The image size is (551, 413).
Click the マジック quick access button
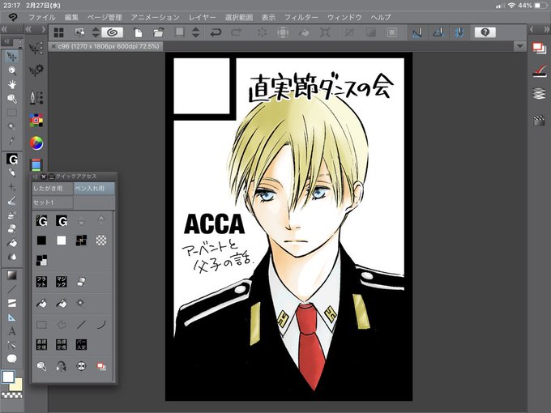tap(62, 282)
